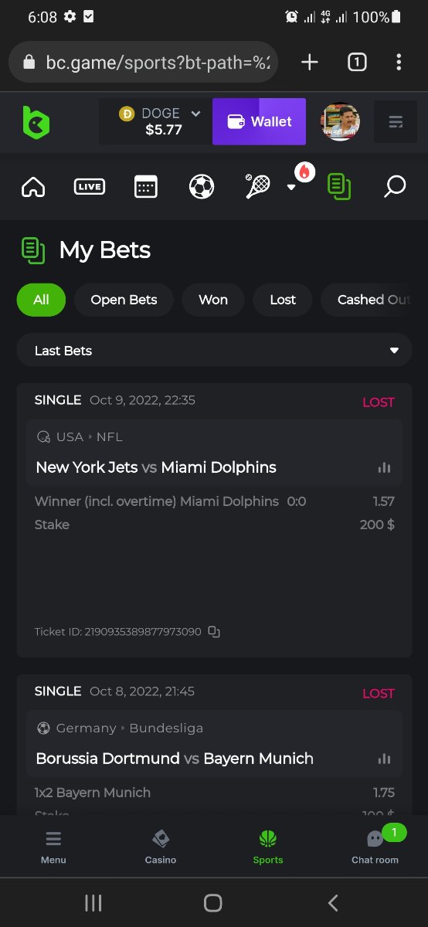Screen dimensions: 428x927
Task: Filter bets by Won
Action: click(213, 300)
